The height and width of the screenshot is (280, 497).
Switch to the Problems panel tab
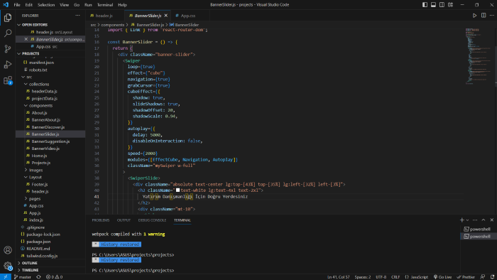101,220
